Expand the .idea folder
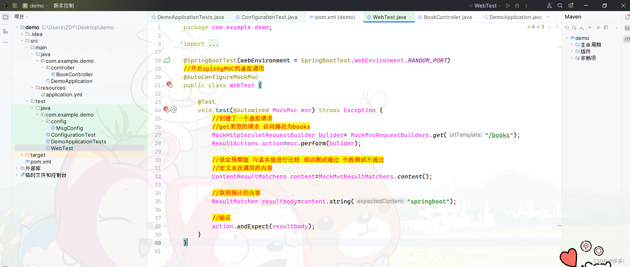This screenshot has height=267, width=630. point(22,34)
